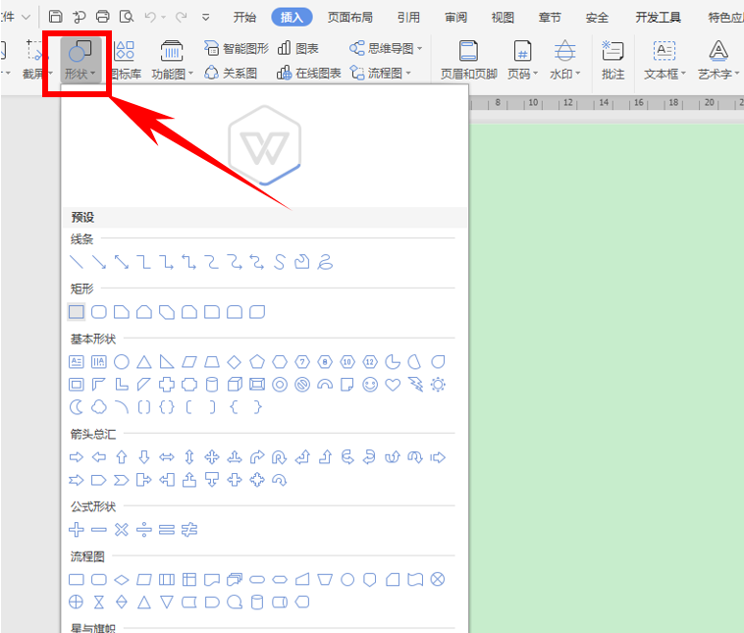The height and width of the screenshot is (633, 744).
Task: Select the plus sign formula shape
Action: (77, 530)
